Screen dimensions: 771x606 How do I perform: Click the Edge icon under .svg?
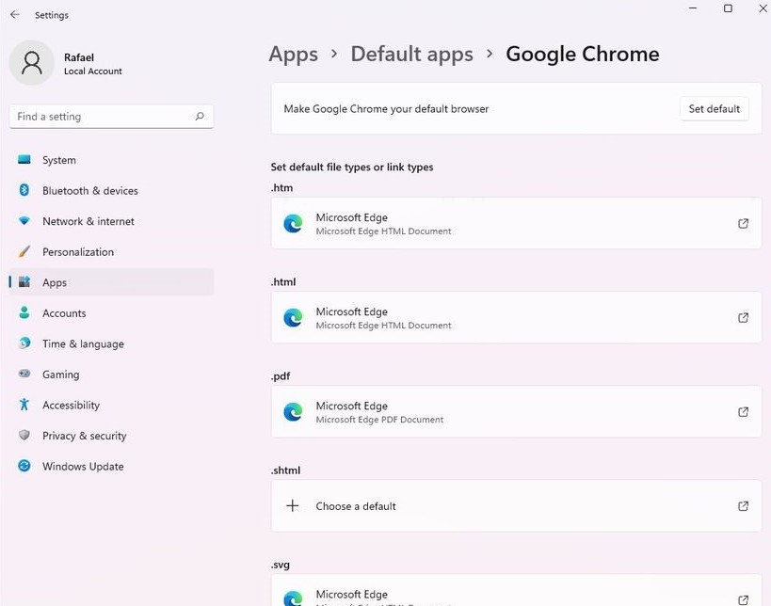pyautogui.click(x=293, y=598)
